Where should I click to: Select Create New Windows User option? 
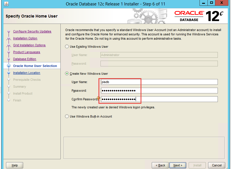[x=67, y=74]
